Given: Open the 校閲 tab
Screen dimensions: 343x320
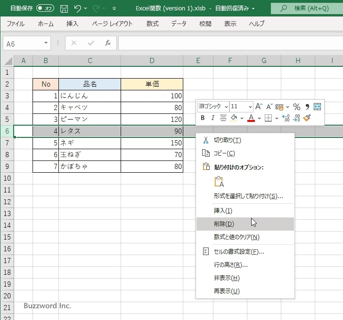Looking at the screenshot, I should pyautogui.click(x=205, y=24).
